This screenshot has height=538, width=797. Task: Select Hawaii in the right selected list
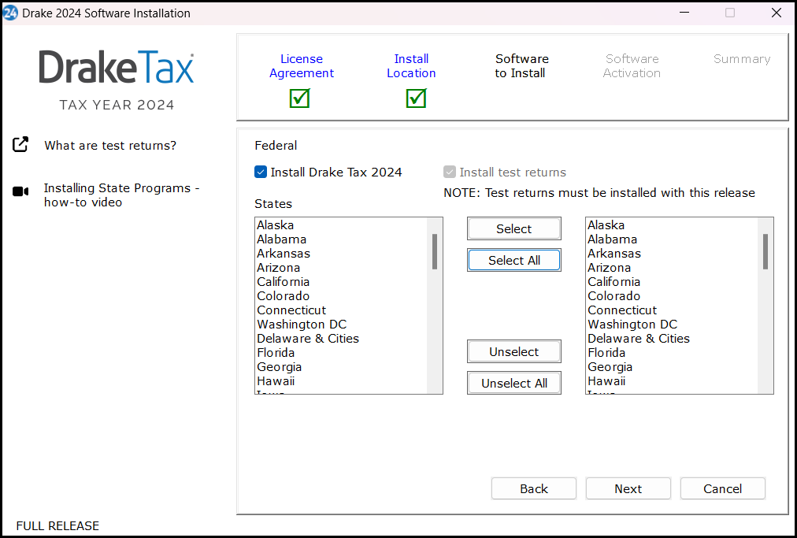[x=672, y=381]
